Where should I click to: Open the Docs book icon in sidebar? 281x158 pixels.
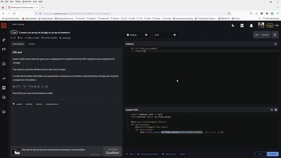[x=4, y=112]
